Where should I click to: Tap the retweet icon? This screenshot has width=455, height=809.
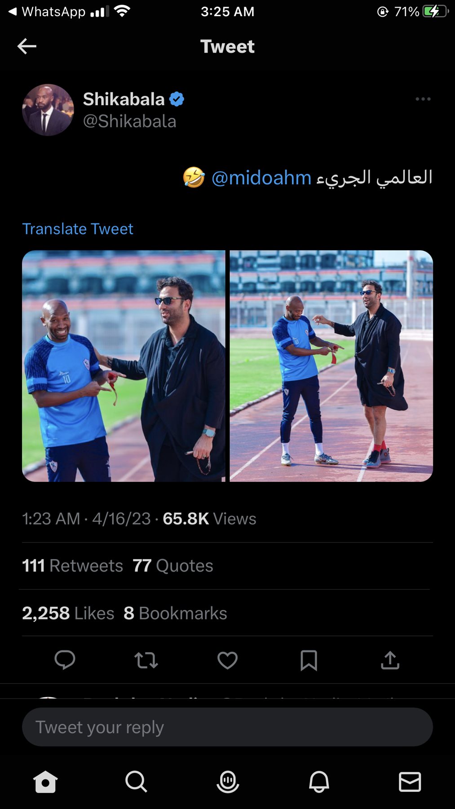click(x=146, y=660)
